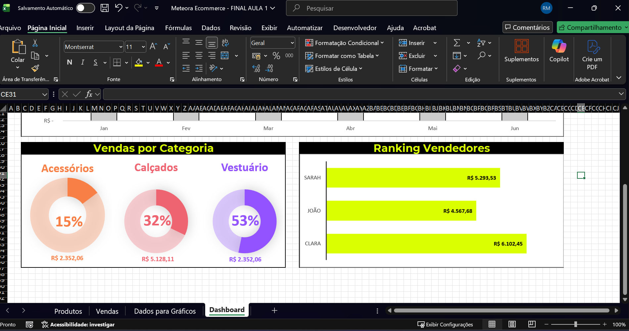Image resolution: width=629 pixels, height=331 pixels.
Task: Click the Comentários button
Action: [x=528, y=27]
